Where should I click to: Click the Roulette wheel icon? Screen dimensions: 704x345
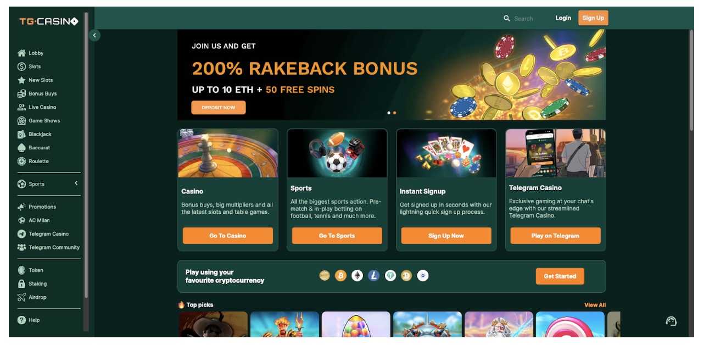tap(21, 161)
